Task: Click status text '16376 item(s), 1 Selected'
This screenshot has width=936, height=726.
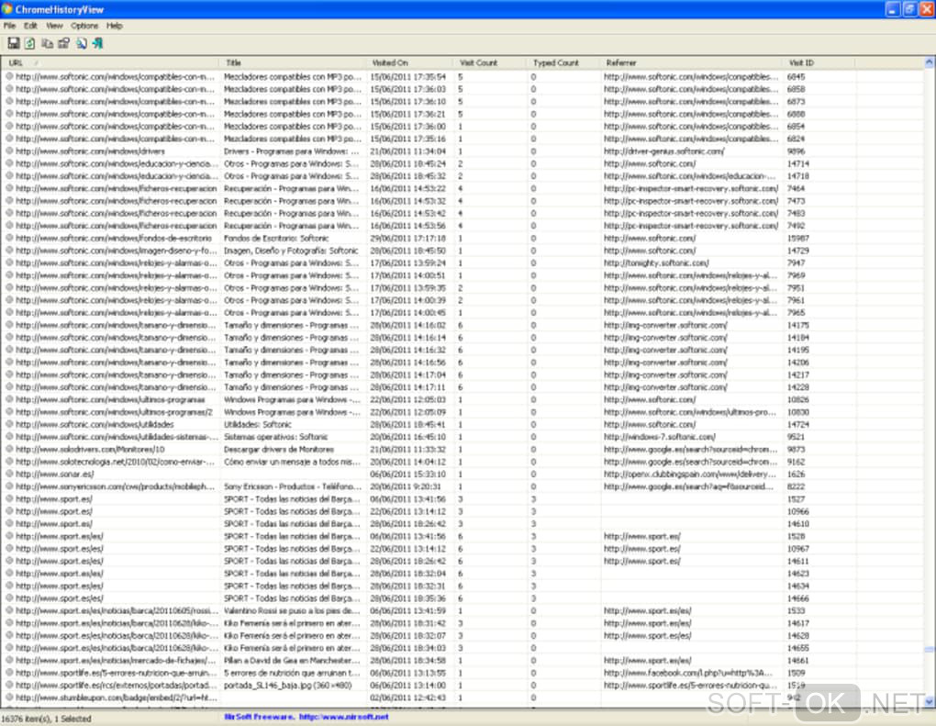Action: [47, 719]
